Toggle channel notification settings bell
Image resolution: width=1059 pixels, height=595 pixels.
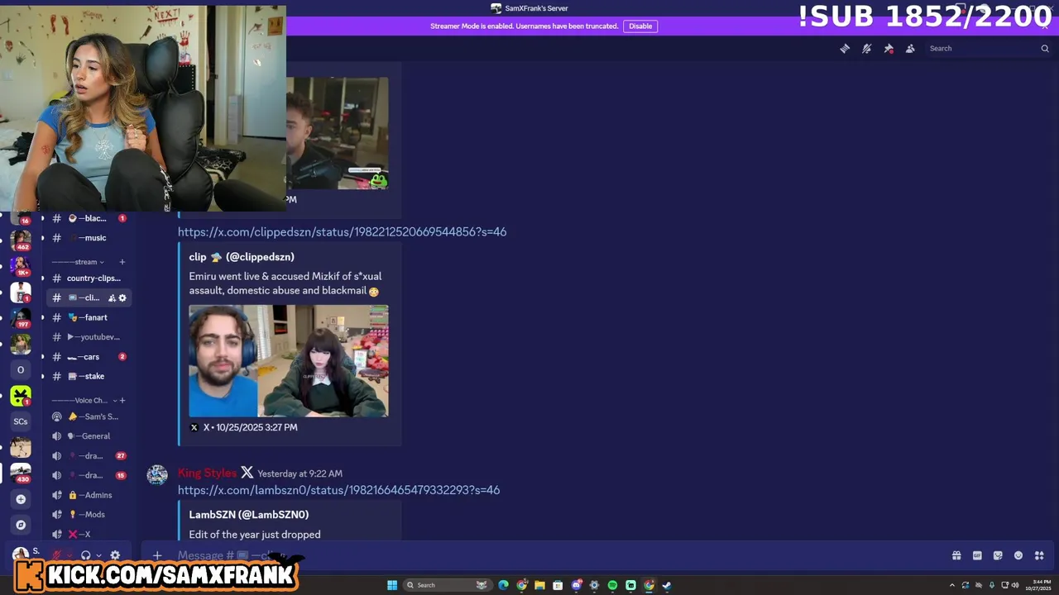(x=866, y=49)
